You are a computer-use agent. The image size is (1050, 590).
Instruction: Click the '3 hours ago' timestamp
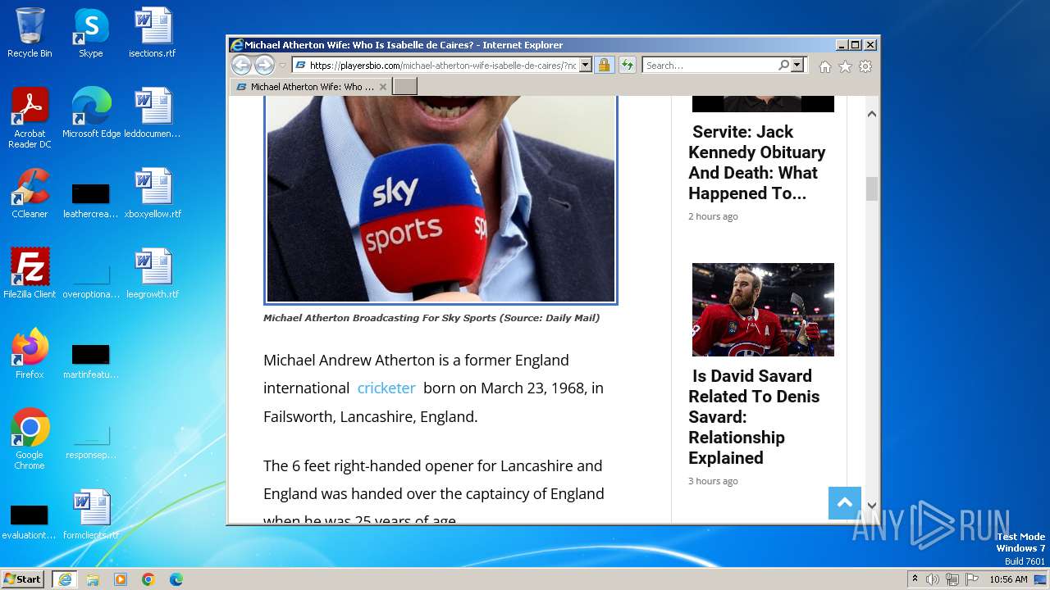[x=713, y=481]
